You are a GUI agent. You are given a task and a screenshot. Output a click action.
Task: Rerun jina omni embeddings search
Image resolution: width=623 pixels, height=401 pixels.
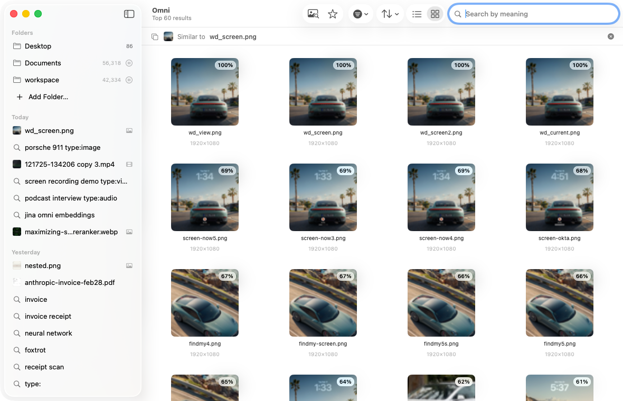(73, 215)
